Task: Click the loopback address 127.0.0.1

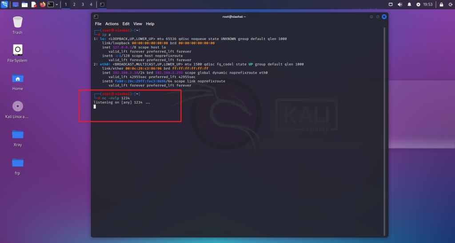Action: (x=122, y=47)
